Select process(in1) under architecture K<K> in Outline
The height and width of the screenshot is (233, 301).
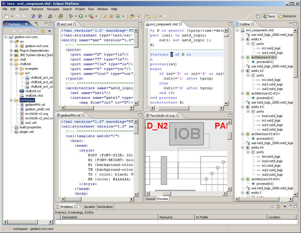(265, 62)
